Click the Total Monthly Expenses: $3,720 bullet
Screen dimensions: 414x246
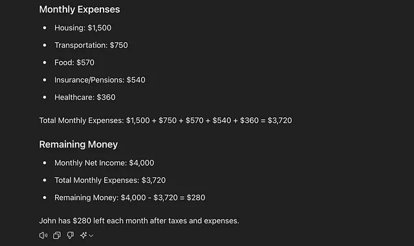[110, 180]
